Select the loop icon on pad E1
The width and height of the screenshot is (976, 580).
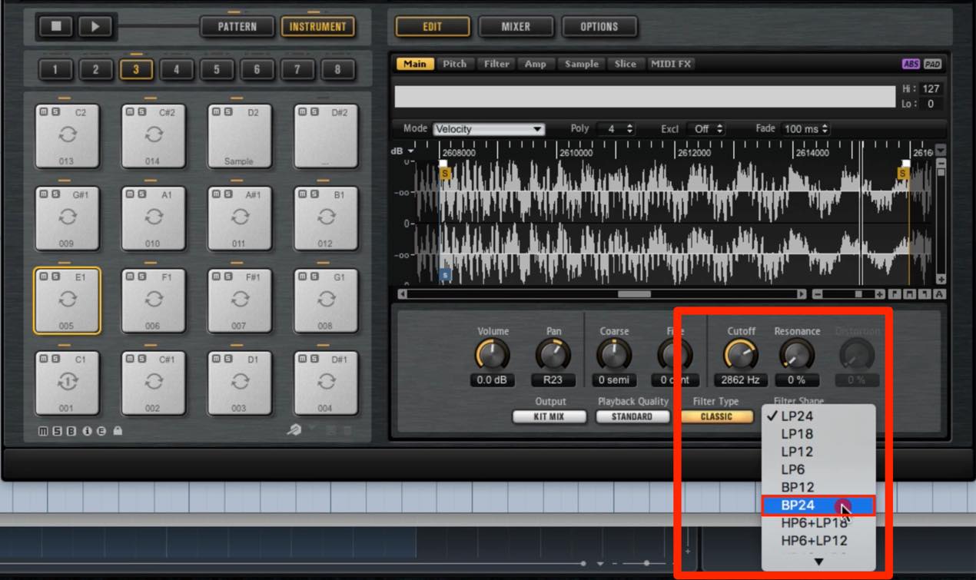pyautogui.click(x=67, y=300)
